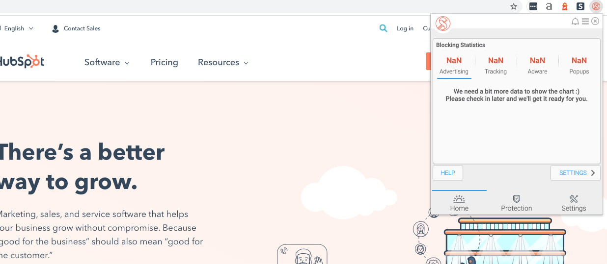
Task: Expand the Software menu
Action: pos(107,62)
